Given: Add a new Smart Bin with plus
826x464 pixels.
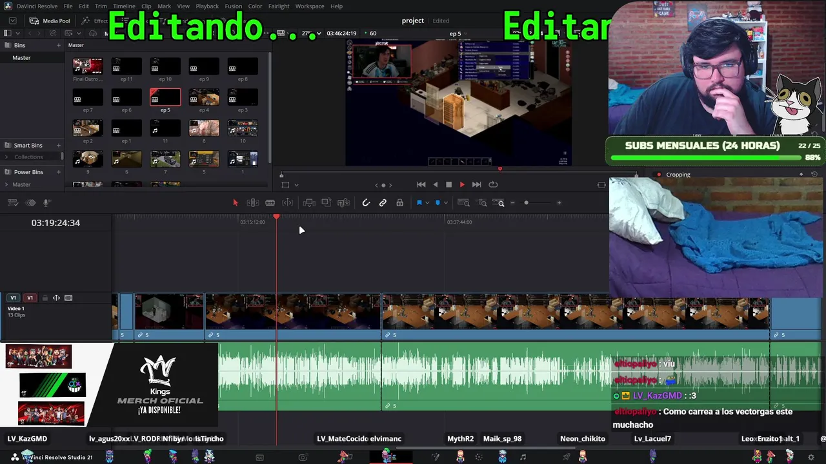Looking at the screenshot, I should (58, 146).
